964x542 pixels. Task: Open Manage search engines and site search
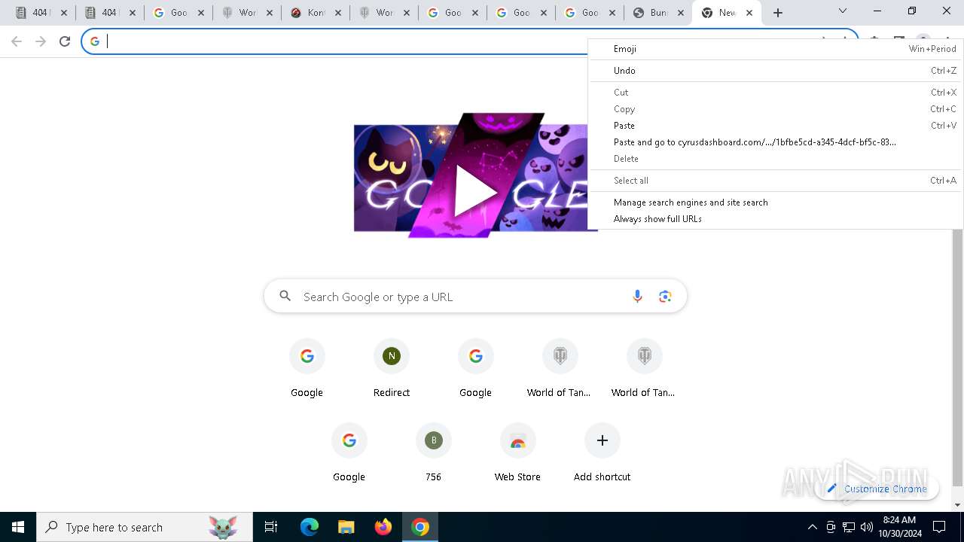click(x=775, y=202)
